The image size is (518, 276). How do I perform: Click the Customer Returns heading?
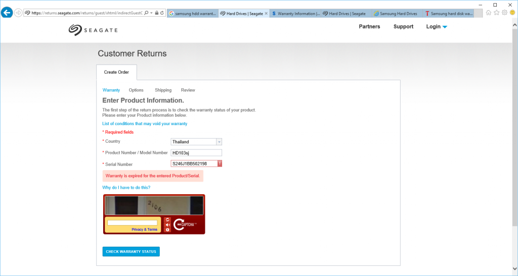coord(132,53)
